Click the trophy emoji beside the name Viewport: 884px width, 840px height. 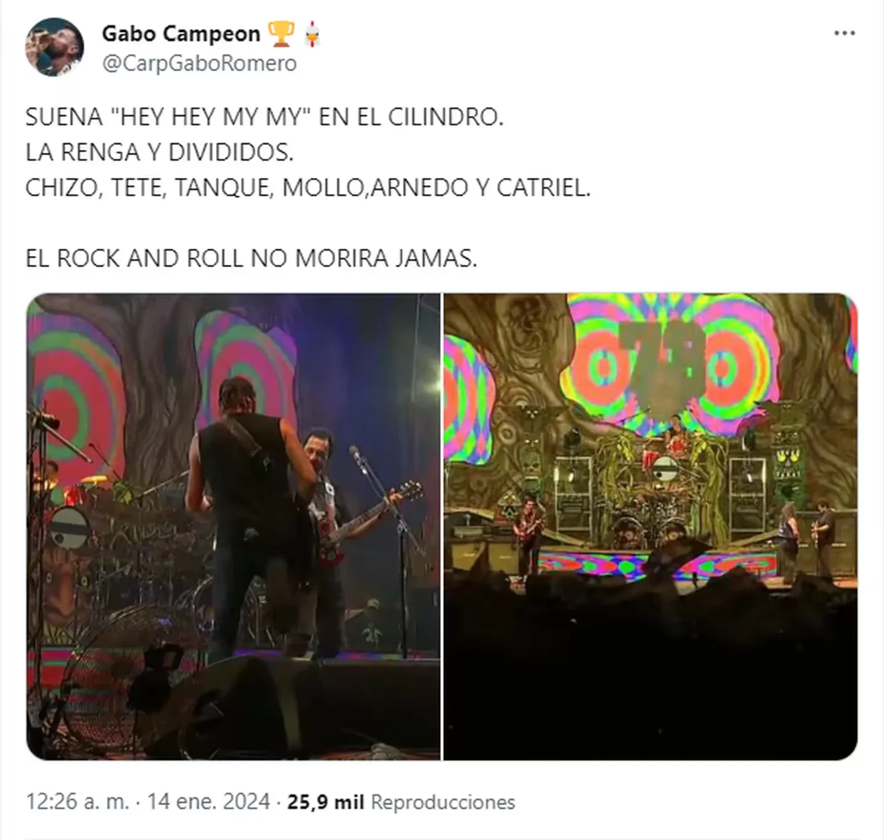pos(281,34)
